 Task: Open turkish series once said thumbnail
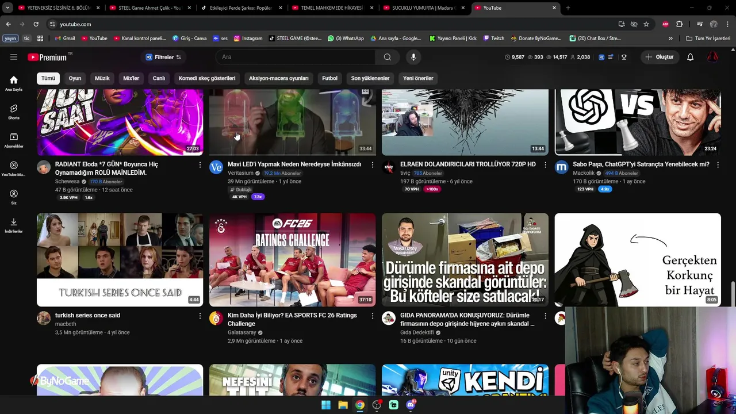pos(120,260)
